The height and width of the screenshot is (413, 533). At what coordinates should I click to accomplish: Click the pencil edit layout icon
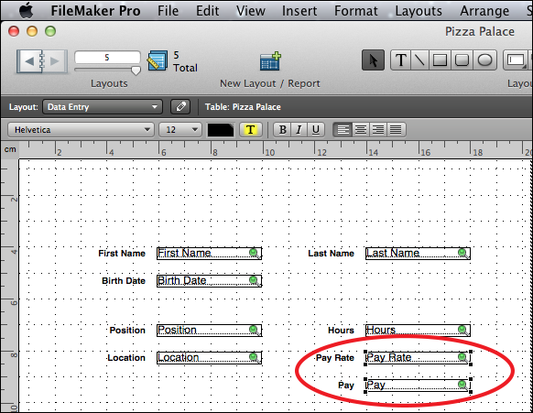180,107
